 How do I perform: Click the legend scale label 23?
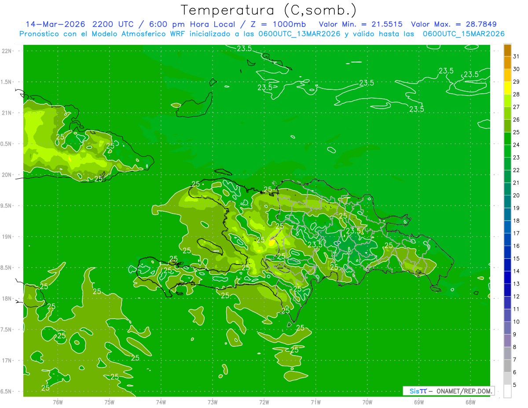(517, 158)
